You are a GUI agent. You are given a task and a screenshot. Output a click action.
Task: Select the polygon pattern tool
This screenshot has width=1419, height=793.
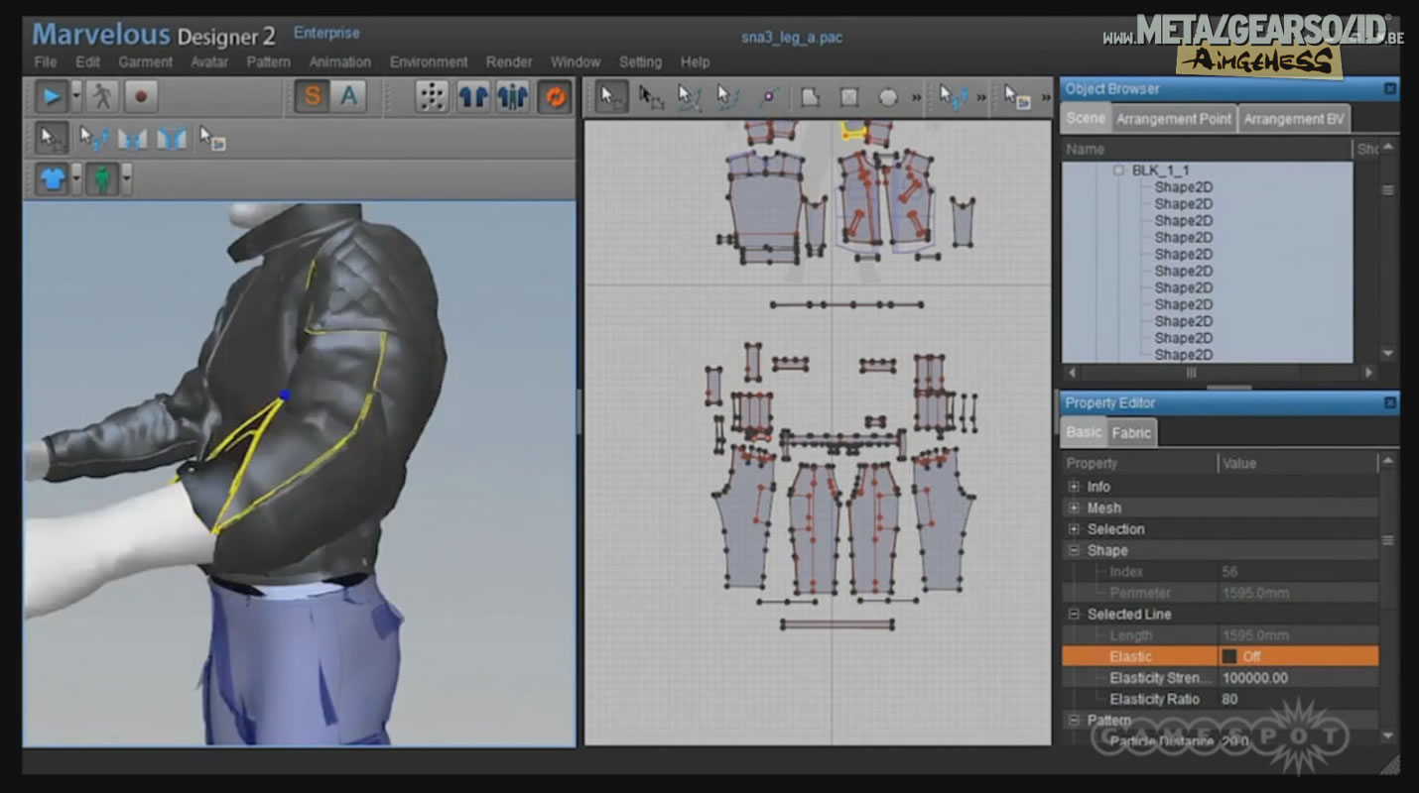coord(811,97)
